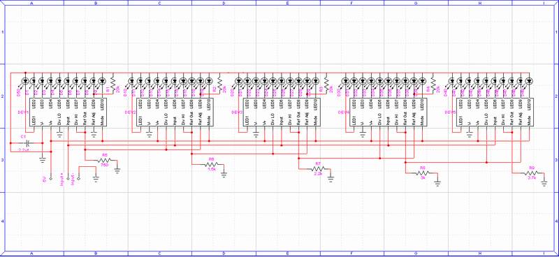The height and width of the screenshot is (257, 559).
Task: Select the ground symbol after resistor R5
Action: coord(117,170)
